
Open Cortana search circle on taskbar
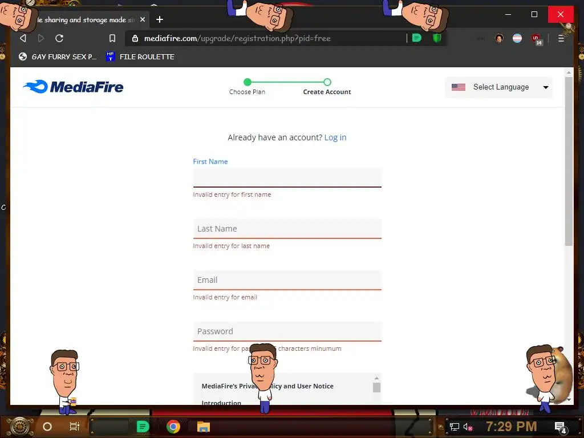pos(47,427)
